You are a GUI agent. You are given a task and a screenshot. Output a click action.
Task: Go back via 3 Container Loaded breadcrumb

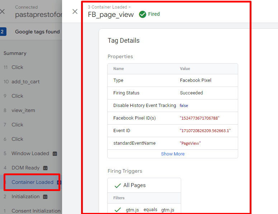107,7
